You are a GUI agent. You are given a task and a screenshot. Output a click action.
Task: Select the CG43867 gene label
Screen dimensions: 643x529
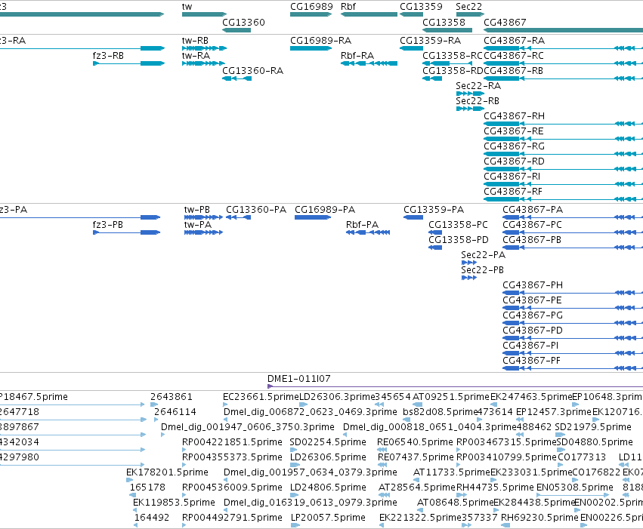point(505,22)
